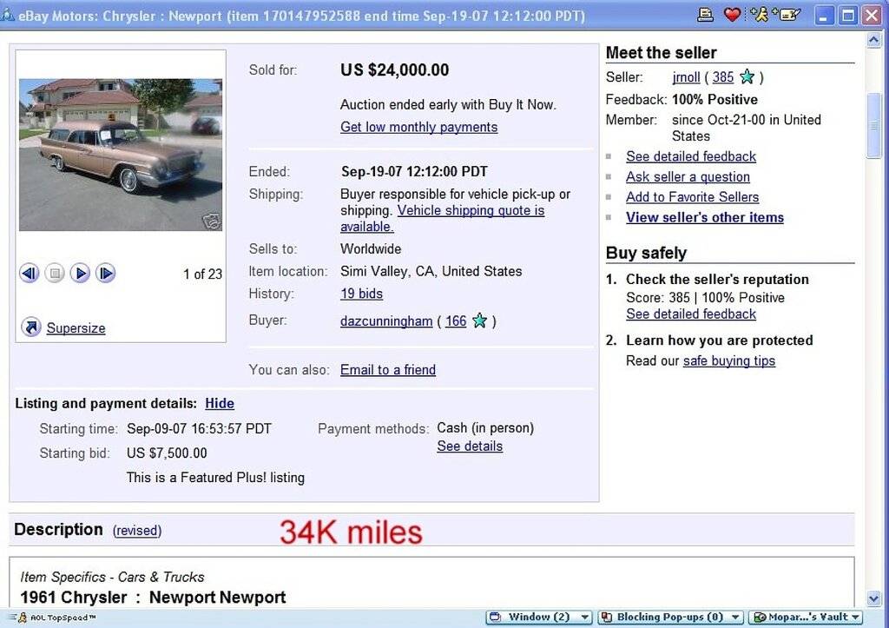Screen dimensions: 889x628
Task: Open buyer dazcunningham's profile
Action: [386, 321]
